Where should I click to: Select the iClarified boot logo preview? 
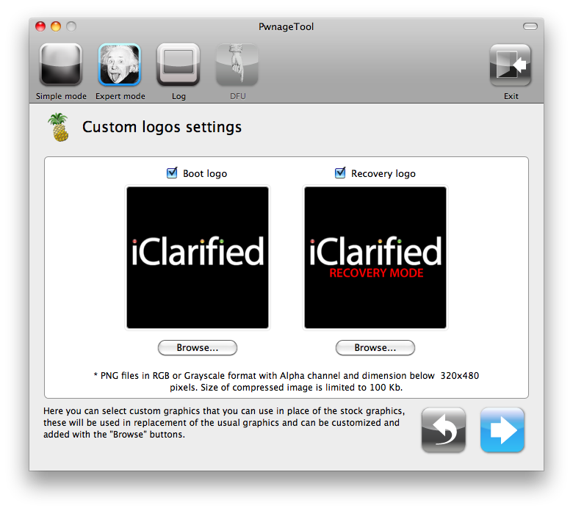click(x=198, y=258)
